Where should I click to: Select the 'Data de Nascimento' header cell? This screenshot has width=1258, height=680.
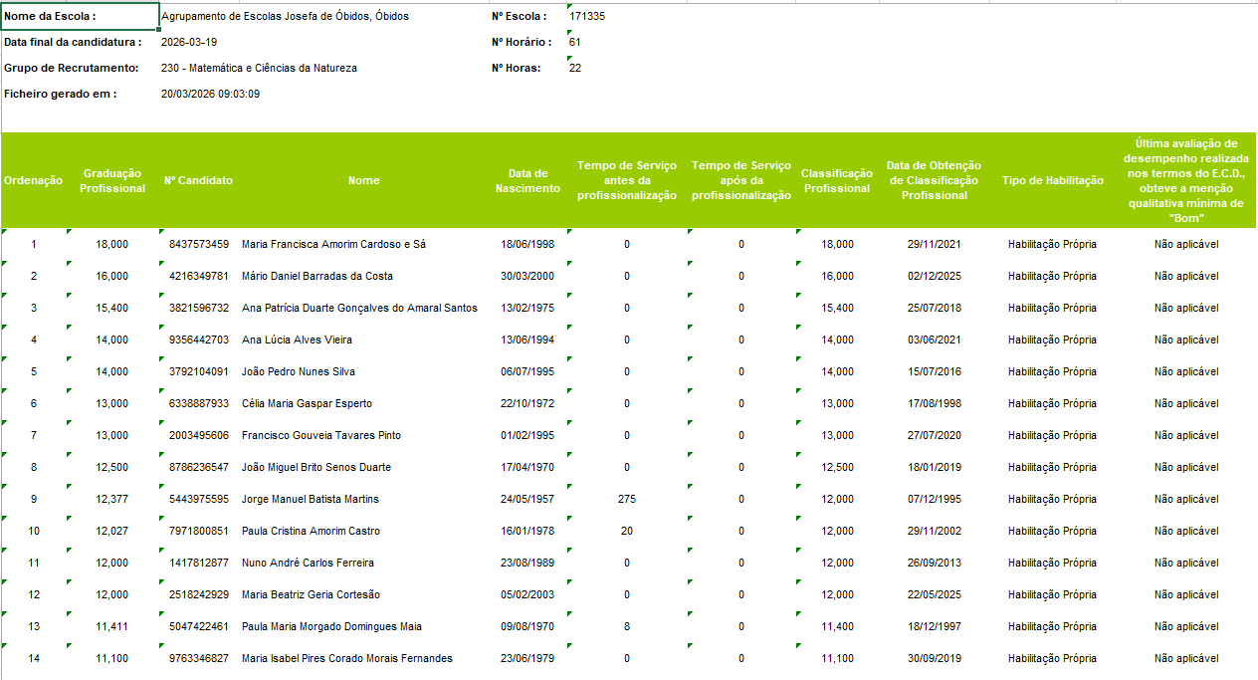[527, 180]
